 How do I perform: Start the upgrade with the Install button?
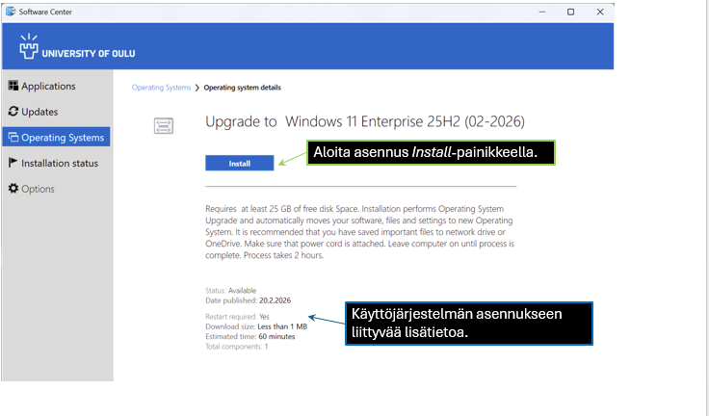click(239, 164)
